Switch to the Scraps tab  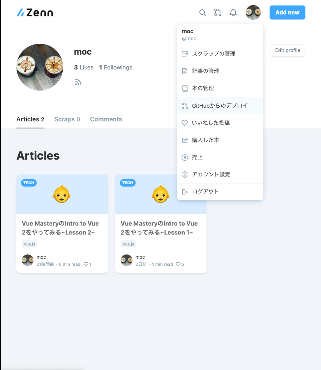point(67,119)
